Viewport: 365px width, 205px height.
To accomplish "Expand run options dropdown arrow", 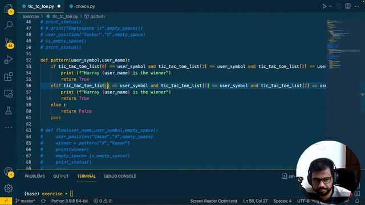I will [x=330, y=6].
